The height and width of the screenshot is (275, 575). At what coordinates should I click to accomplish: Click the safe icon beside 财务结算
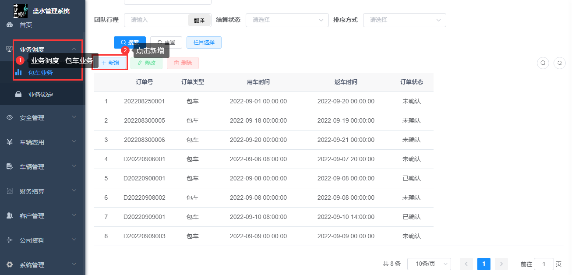[10, 191]
